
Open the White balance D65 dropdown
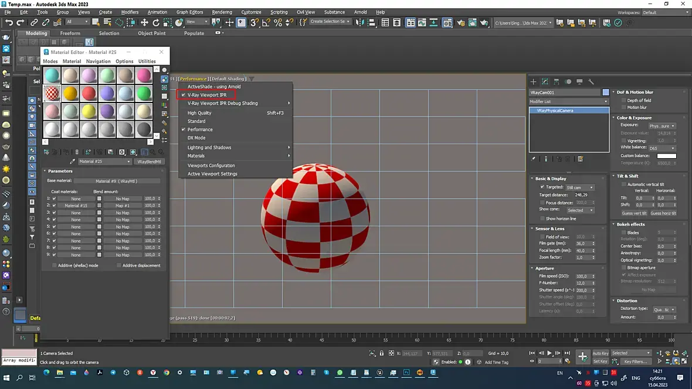click(662, 148)
